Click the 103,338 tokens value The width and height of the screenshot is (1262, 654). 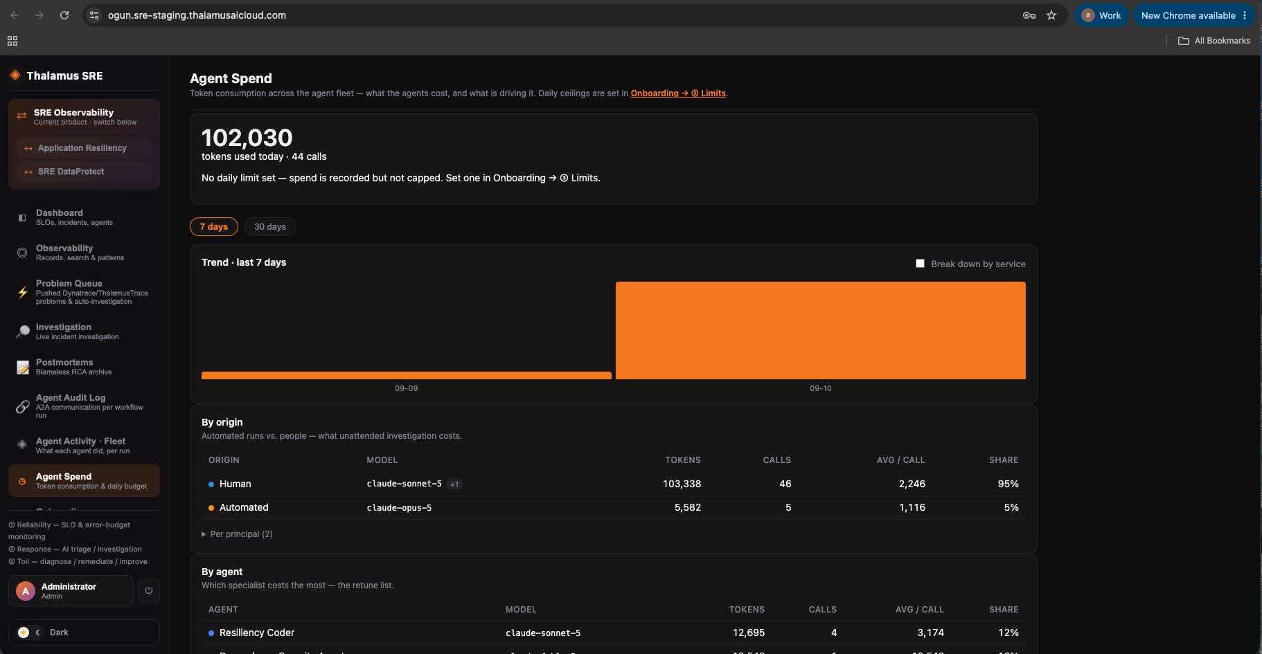pos(682,484)
